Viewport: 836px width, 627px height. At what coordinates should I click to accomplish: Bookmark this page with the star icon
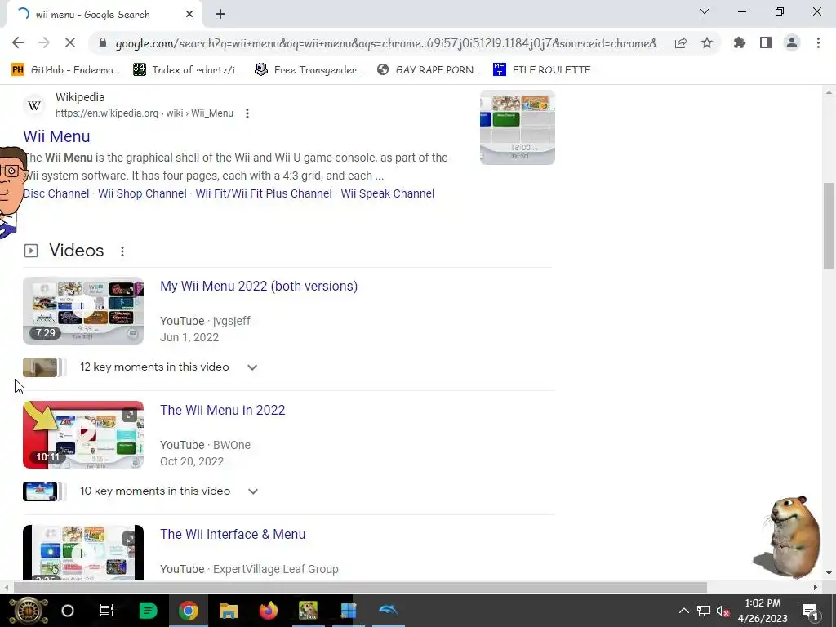tap(707, 43)
